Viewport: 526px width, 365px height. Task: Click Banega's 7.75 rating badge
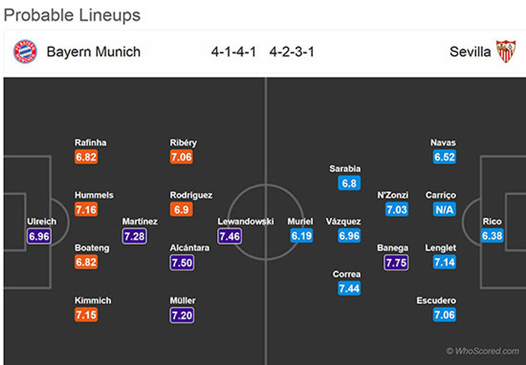tap(396, 262)
